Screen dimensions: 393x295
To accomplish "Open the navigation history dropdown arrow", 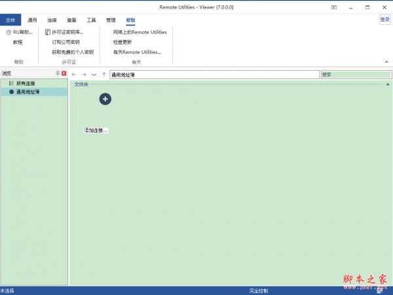I will click(x=94, y=75).
